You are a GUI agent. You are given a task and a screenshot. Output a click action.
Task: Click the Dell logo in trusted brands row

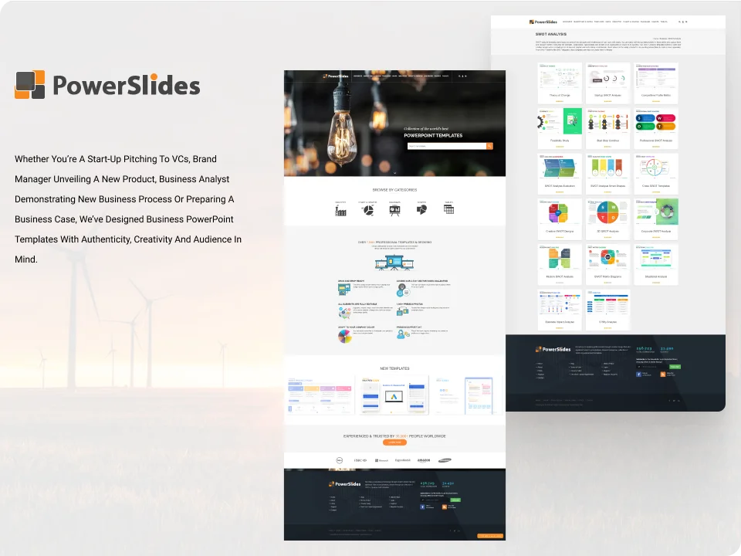(x=339, y=460)
